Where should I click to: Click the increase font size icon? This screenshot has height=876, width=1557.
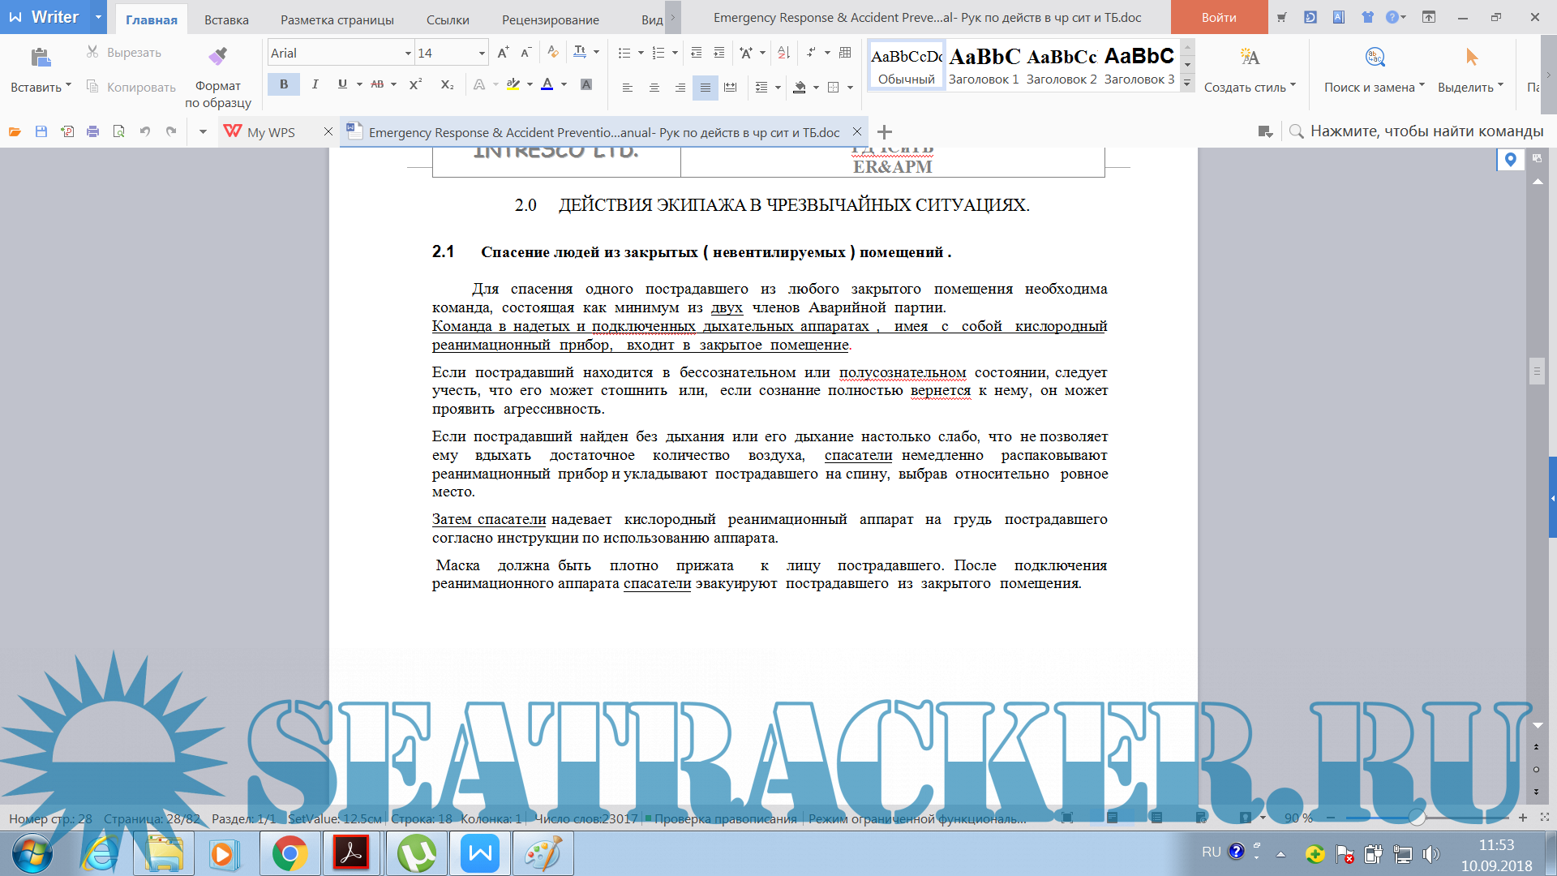503,53
